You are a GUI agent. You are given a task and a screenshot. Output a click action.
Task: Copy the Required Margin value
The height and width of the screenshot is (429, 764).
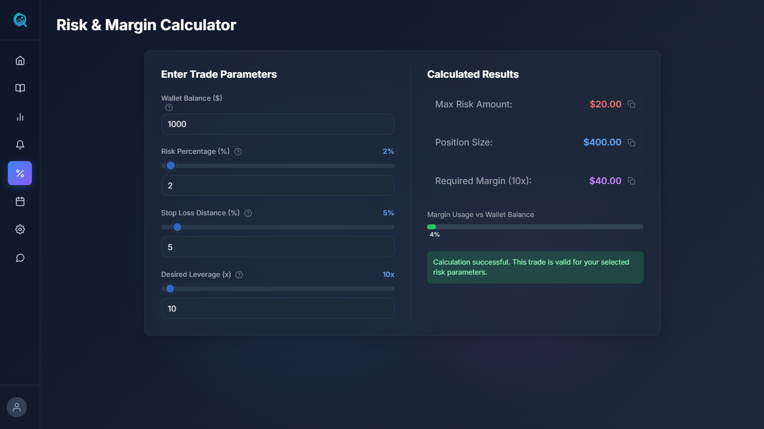click(x=631, y=181)
